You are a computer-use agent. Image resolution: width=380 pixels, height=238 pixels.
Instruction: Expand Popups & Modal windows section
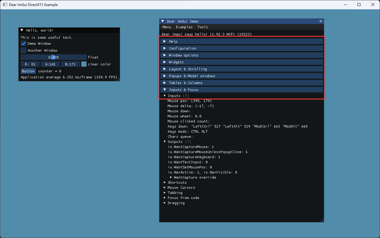coord(242,76)
